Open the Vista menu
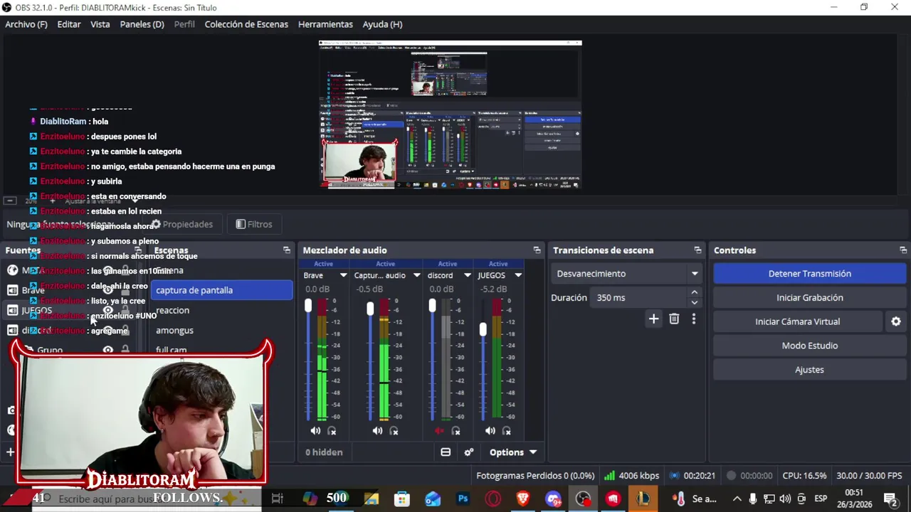Viewport: 911px width, 512px height. (100, 24)
